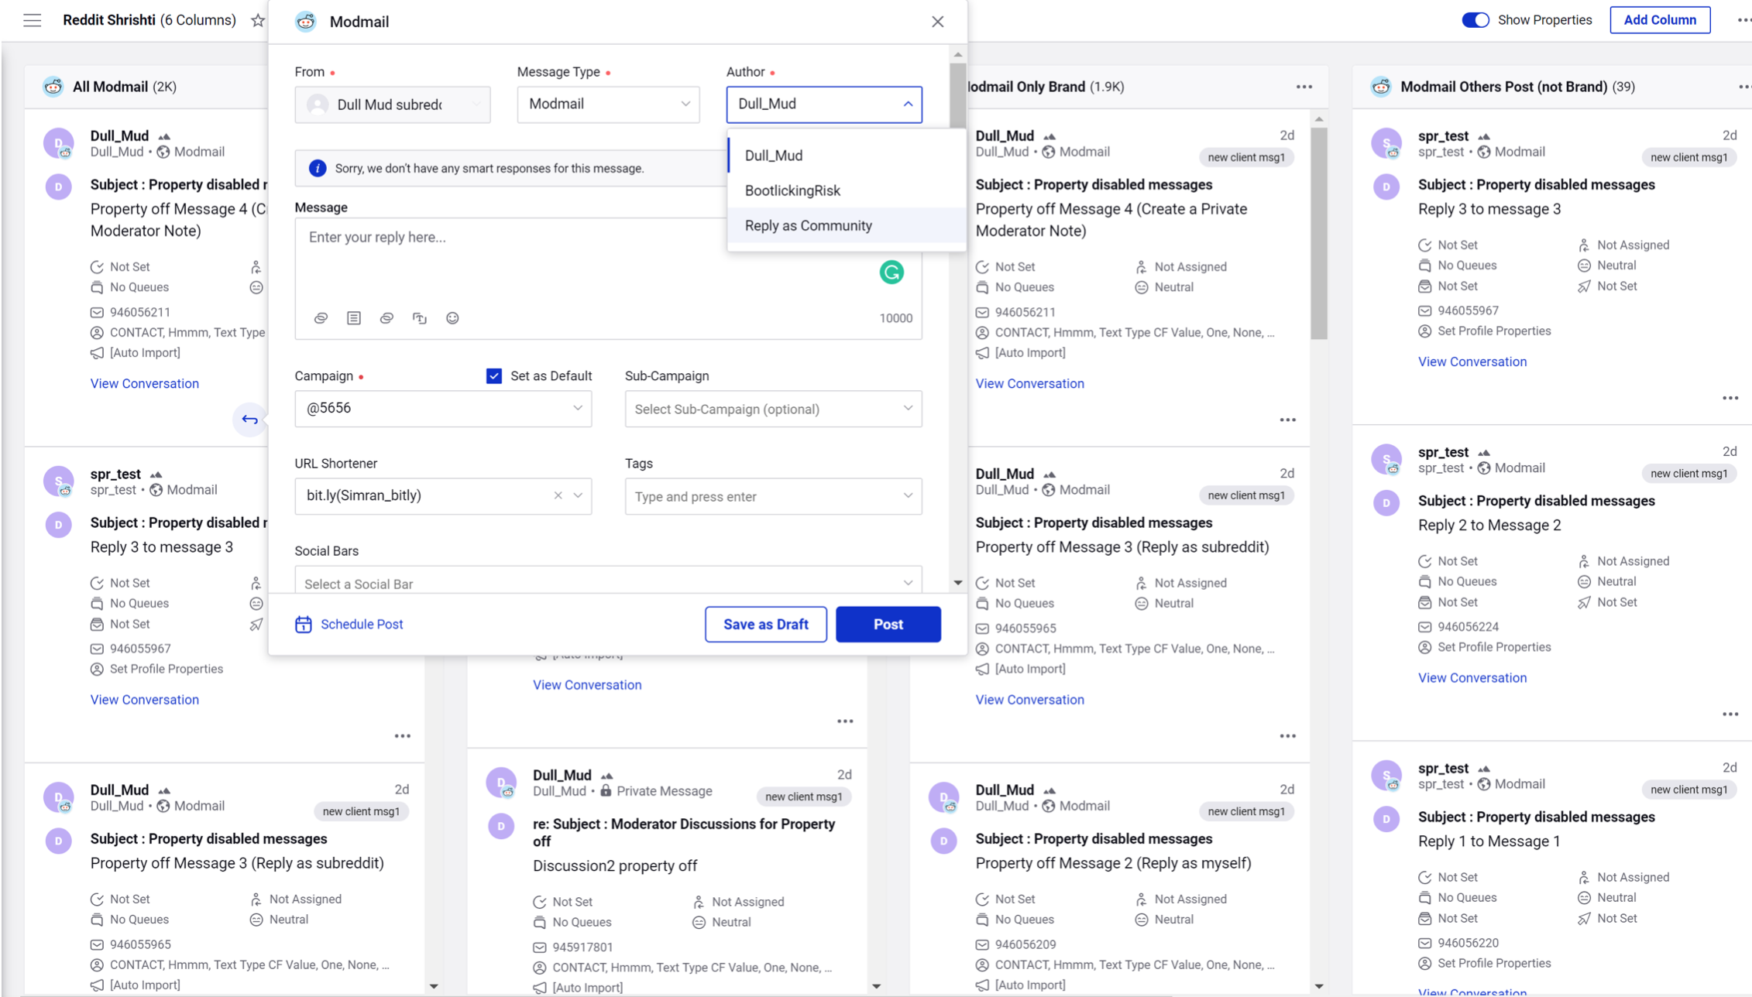The image size is (1752, 997).
Task: Open more options under All Modmail spr_test card
Action: (402, 735)
